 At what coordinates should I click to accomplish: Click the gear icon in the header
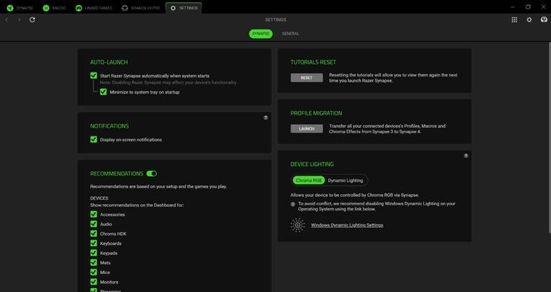pos(529,20)
